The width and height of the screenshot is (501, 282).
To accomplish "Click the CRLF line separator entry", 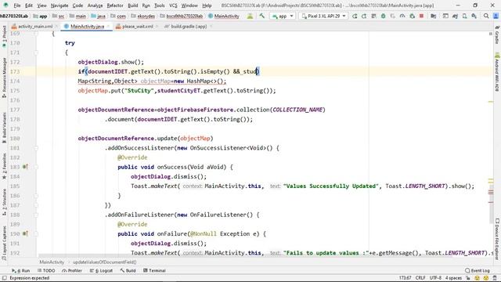I will 420,278.
